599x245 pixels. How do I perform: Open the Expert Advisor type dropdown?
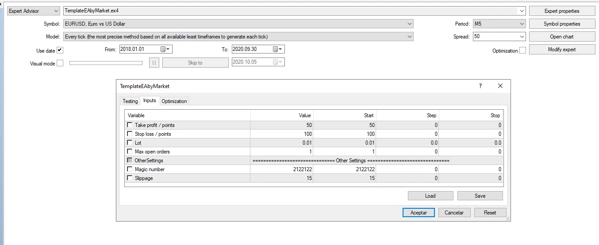56,11
